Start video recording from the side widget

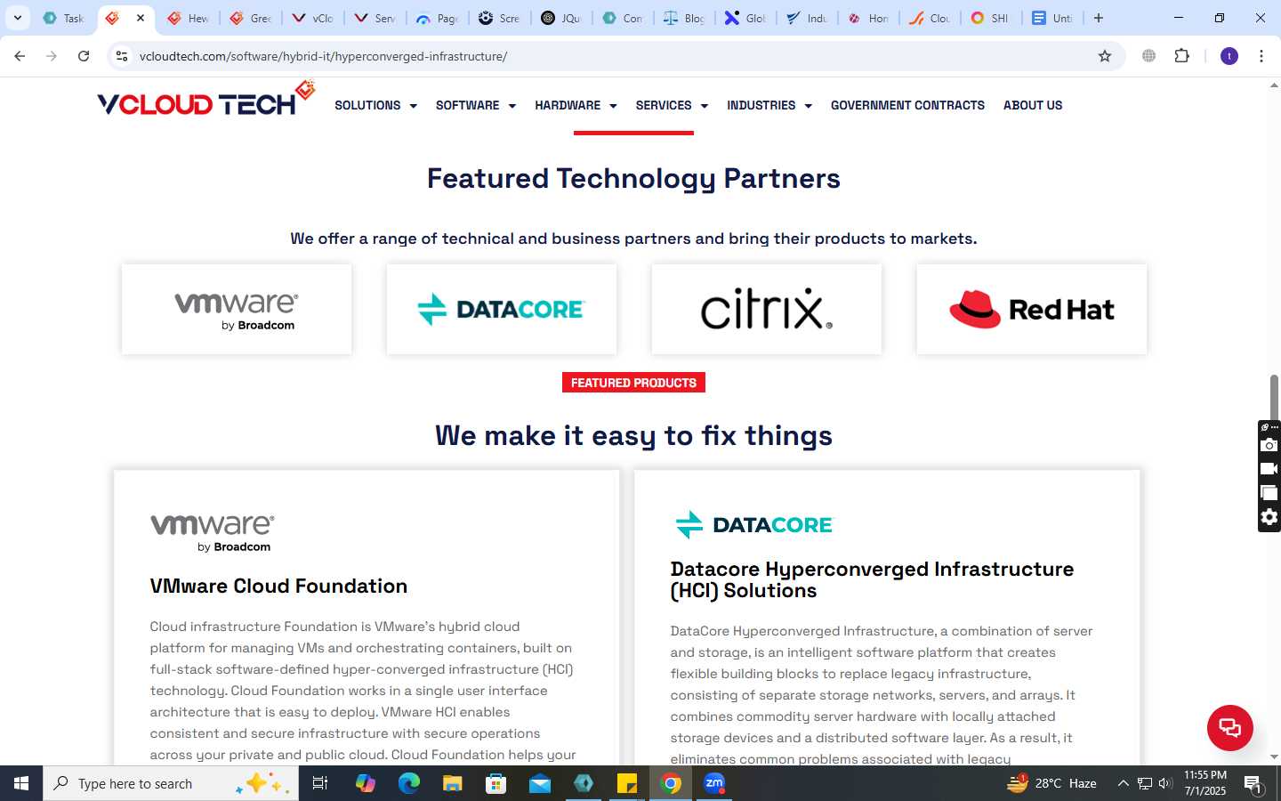(1269, 469)
